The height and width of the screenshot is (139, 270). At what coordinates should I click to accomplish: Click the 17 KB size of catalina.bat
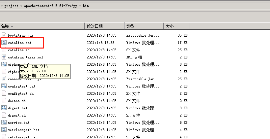pyautogui.click(x=182, y=43)
